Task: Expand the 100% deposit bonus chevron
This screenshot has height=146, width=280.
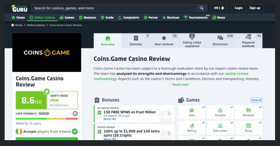Action: coord(169,133)
